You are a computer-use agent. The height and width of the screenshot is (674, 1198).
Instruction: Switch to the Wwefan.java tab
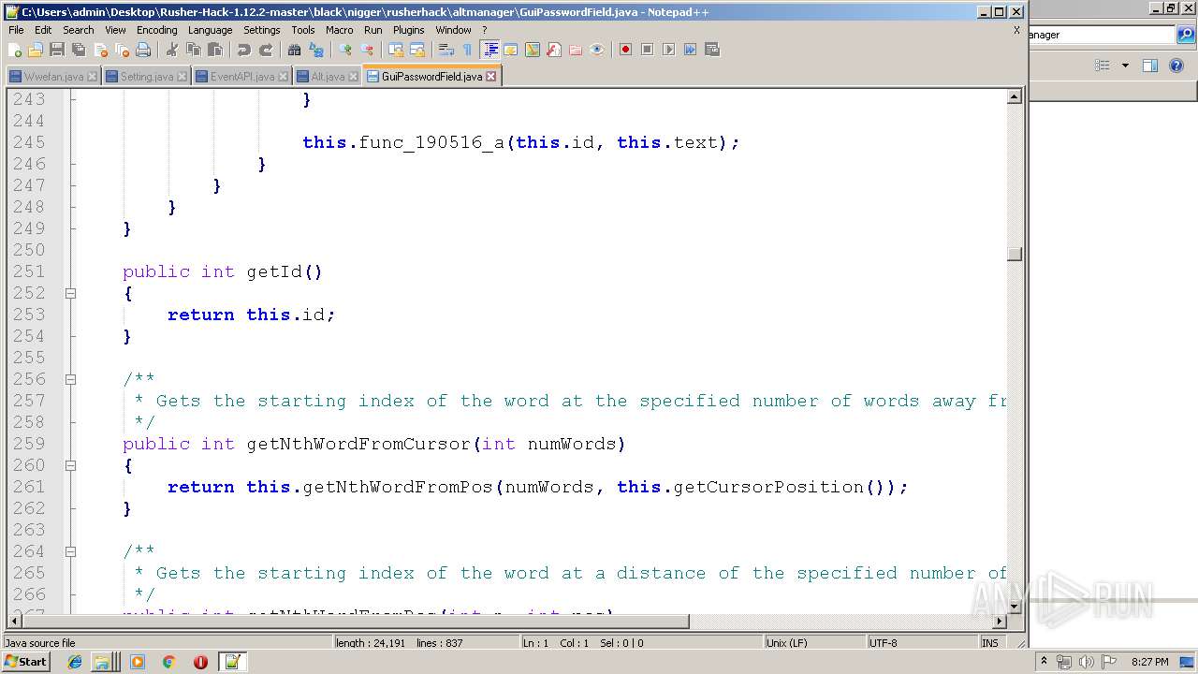(53, 77)
